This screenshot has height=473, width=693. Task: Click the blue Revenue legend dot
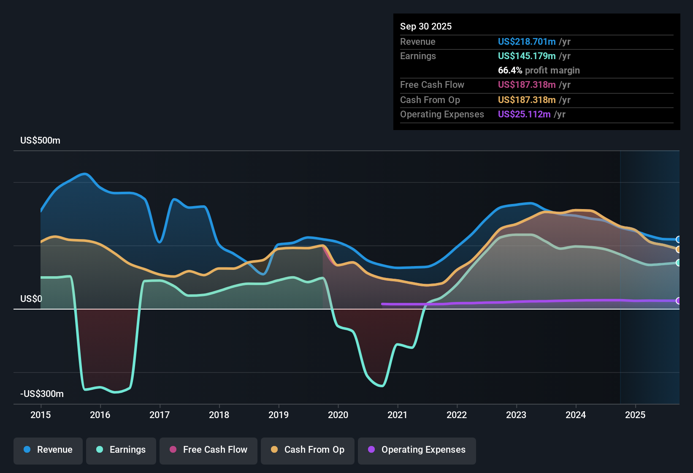[27, 450]
